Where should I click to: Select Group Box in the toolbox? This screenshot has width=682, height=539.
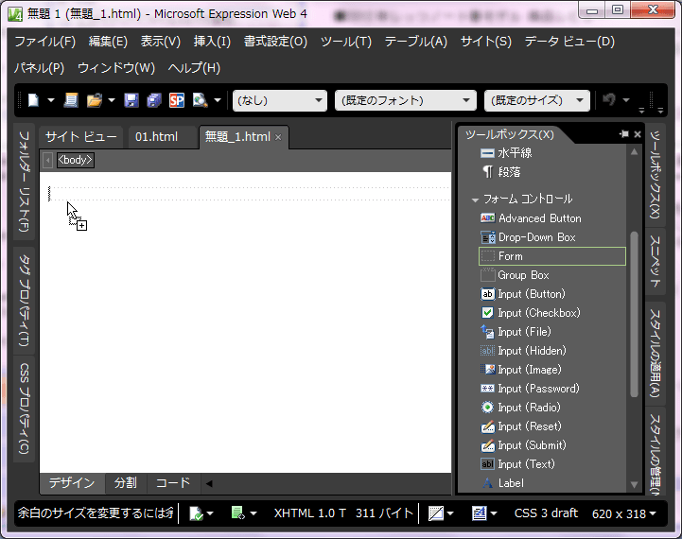click(x=552, y=275)
